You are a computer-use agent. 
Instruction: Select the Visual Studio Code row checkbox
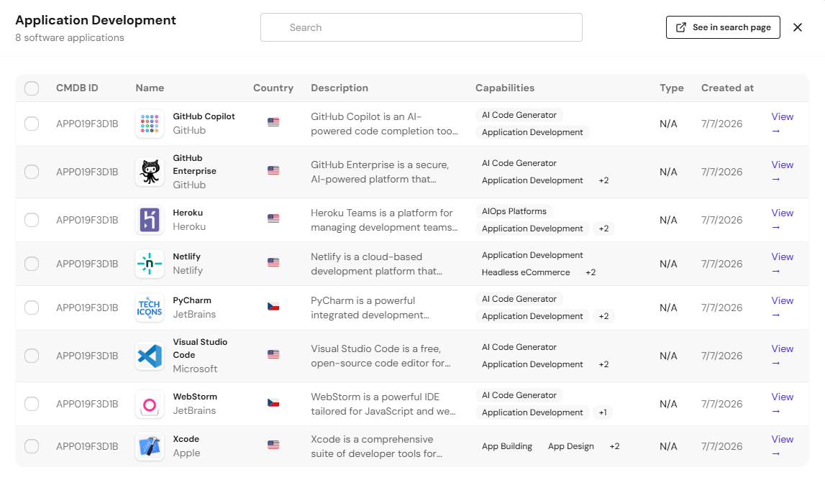(x=32, y=356)
